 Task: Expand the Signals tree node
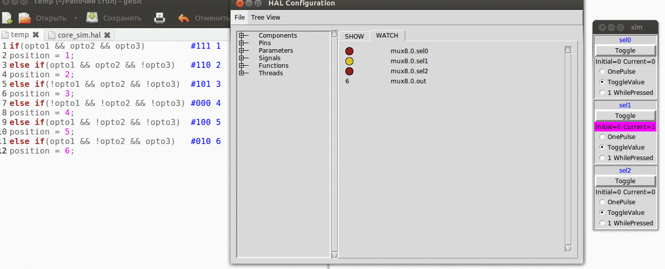tap(242, 58)
